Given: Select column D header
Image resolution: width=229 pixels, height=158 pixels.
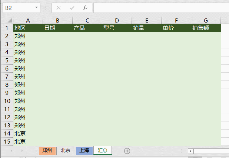Looking at the screenshot, I should click(117, 20).
